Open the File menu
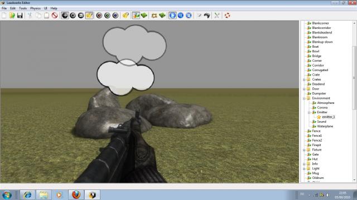The image size is (357, 200). 4,8
